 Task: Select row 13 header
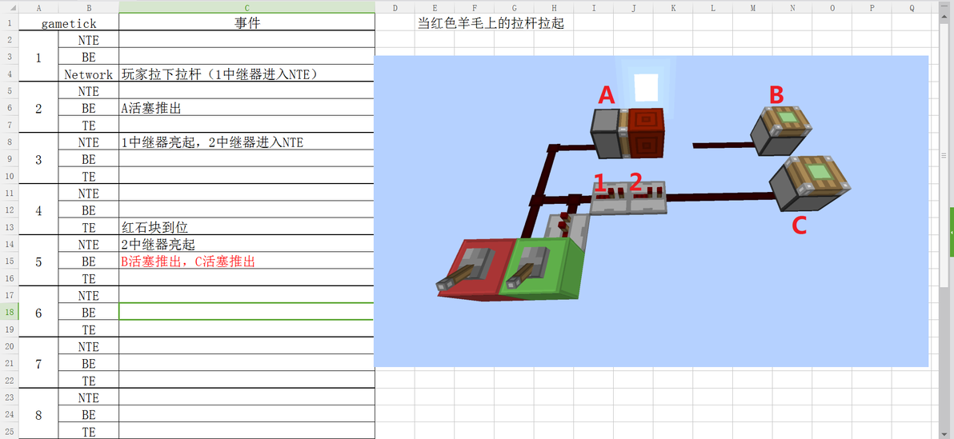pos(9,227)
